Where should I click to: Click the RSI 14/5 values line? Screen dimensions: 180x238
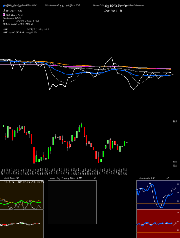click(x=21, y=21)
